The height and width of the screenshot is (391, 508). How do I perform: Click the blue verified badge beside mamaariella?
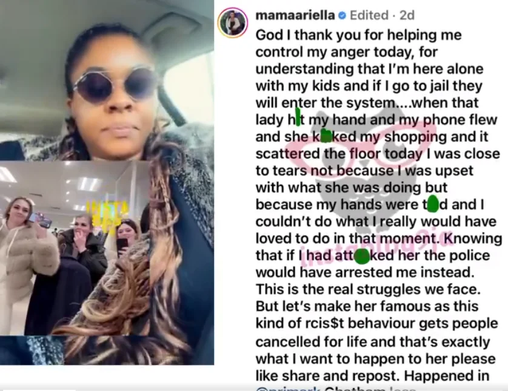342,16
